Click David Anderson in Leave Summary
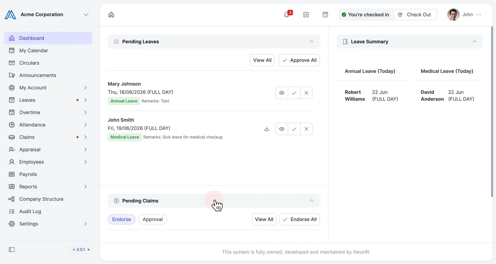Image resolution: width=496 pixels, height=264 pixels. pos(432,96)
